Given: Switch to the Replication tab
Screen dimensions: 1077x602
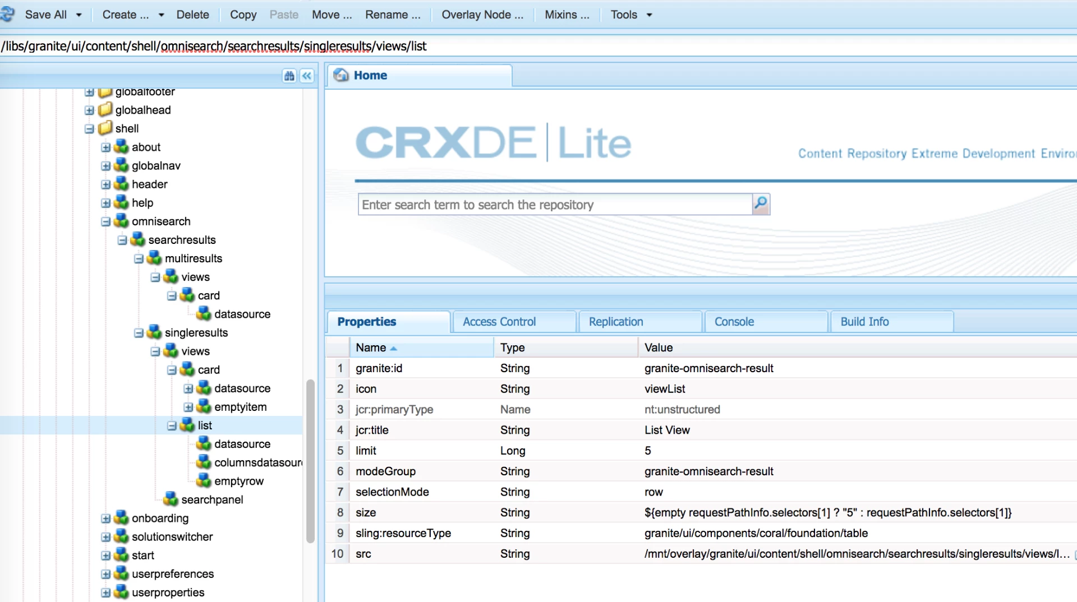Looking at the screenshot, I should pos(640,322).
